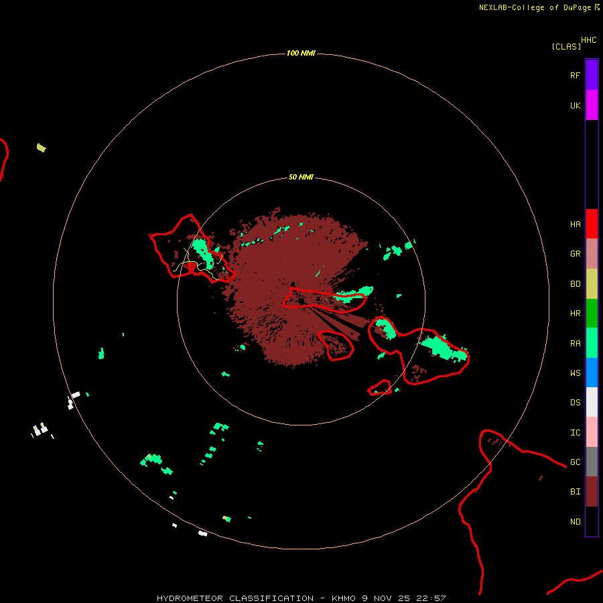Click the GC legend label
The height and width of the screenshot is (603, 603).
(575, 462)
